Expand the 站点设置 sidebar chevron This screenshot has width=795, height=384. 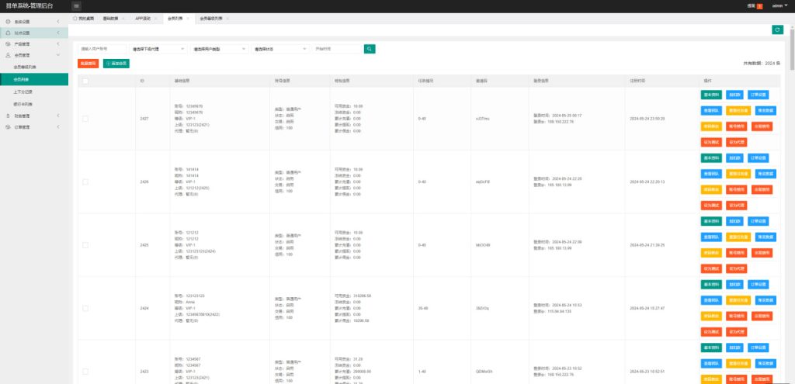point(58,33)
